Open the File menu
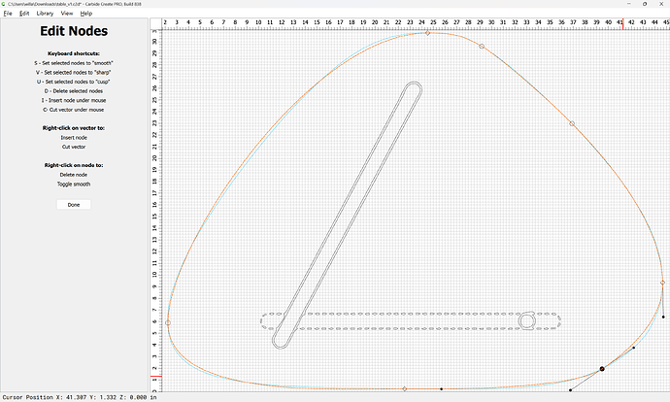Screen dimensions: 670x402 [x=8, y=14]
